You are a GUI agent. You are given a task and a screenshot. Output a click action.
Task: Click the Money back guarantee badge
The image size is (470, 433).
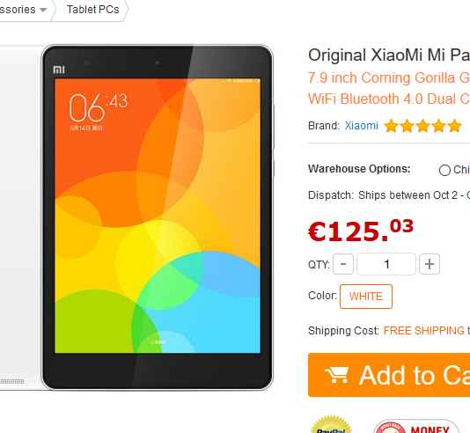coord(416,427)
